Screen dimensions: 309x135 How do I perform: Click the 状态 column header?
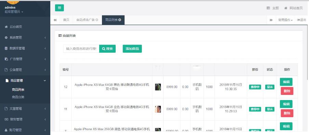coord(270,70)
